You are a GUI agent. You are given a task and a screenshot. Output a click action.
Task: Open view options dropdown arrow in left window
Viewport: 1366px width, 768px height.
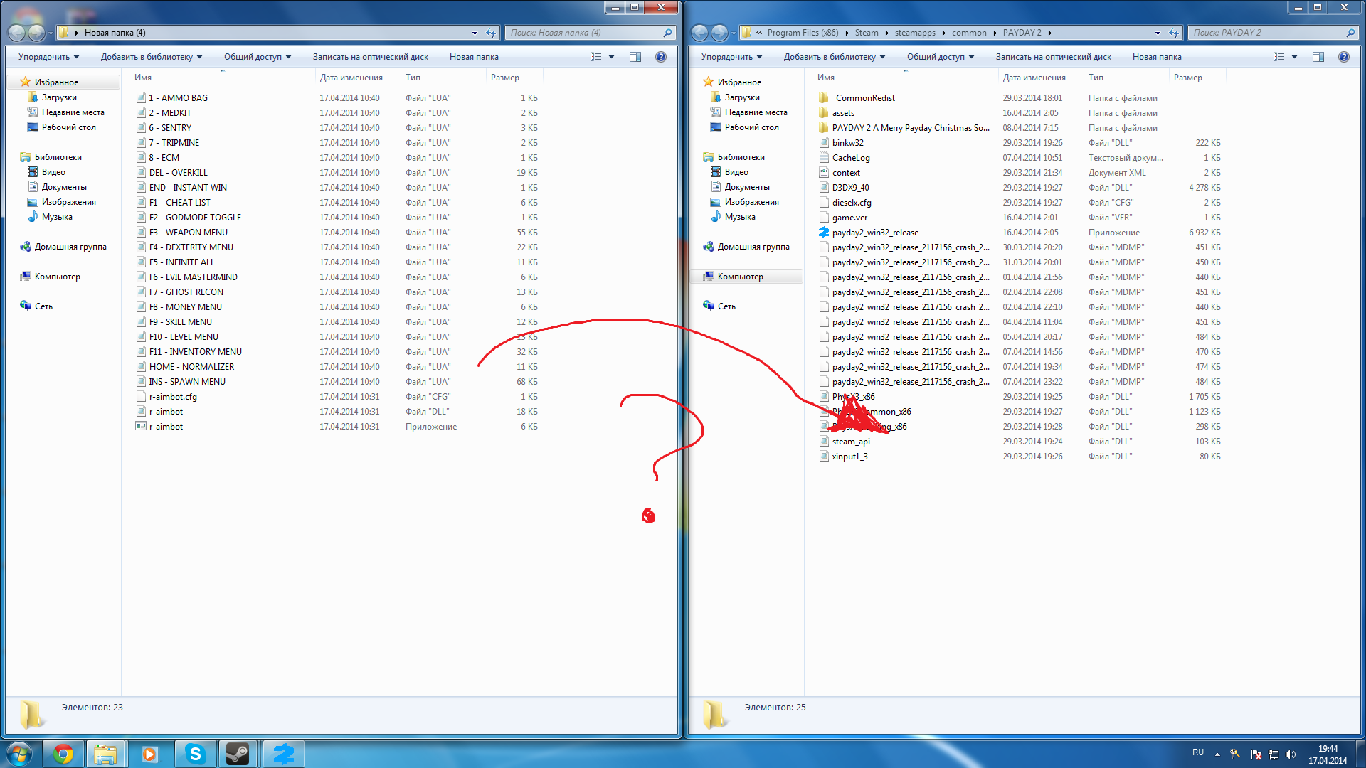[x=612, y=57]
